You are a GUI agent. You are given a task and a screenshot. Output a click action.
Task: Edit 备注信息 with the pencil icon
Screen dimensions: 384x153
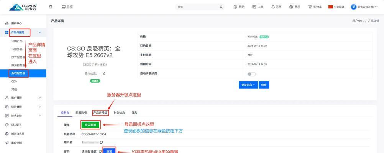(x=104, y=73)
